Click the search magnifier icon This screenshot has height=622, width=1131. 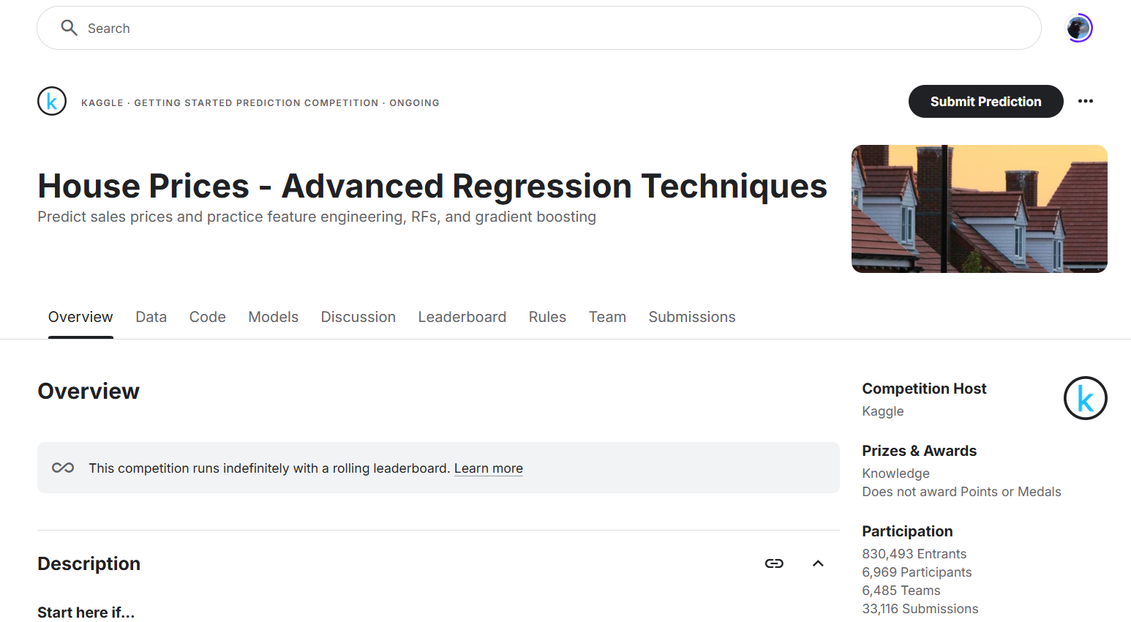pyautogui.click(x=69, y=28)
